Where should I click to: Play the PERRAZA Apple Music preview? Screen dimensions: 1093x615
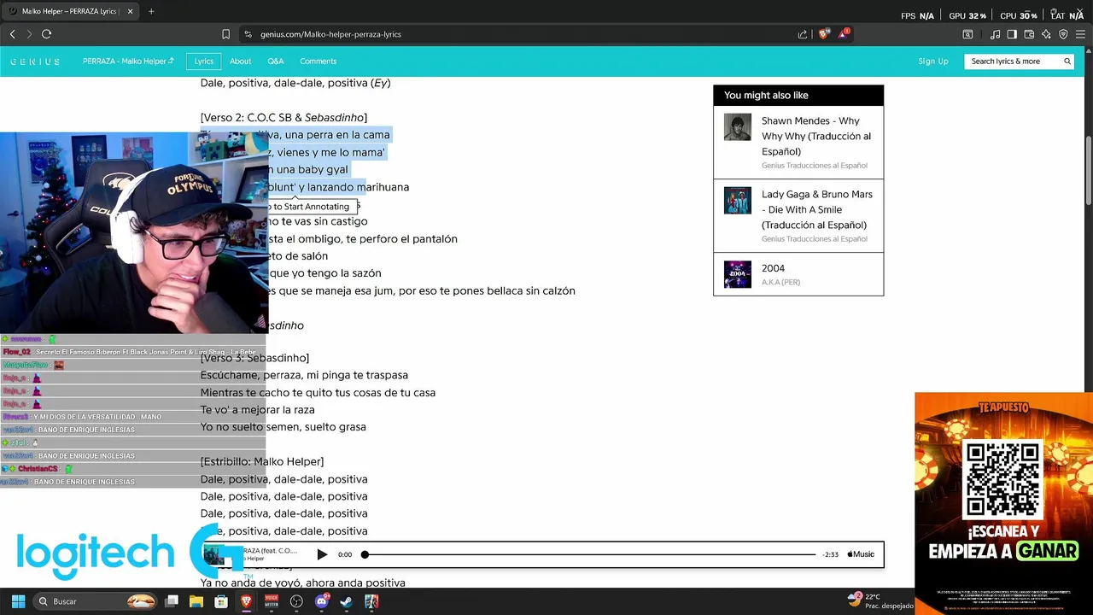[322, 554]
